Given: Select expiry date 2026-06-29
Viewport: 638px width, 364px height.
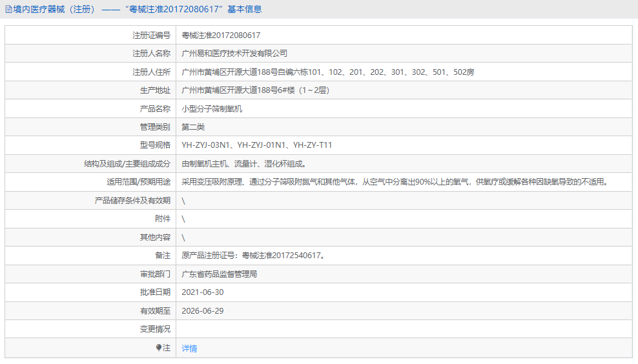Looking at the screenshot, I should coord(203,310).
